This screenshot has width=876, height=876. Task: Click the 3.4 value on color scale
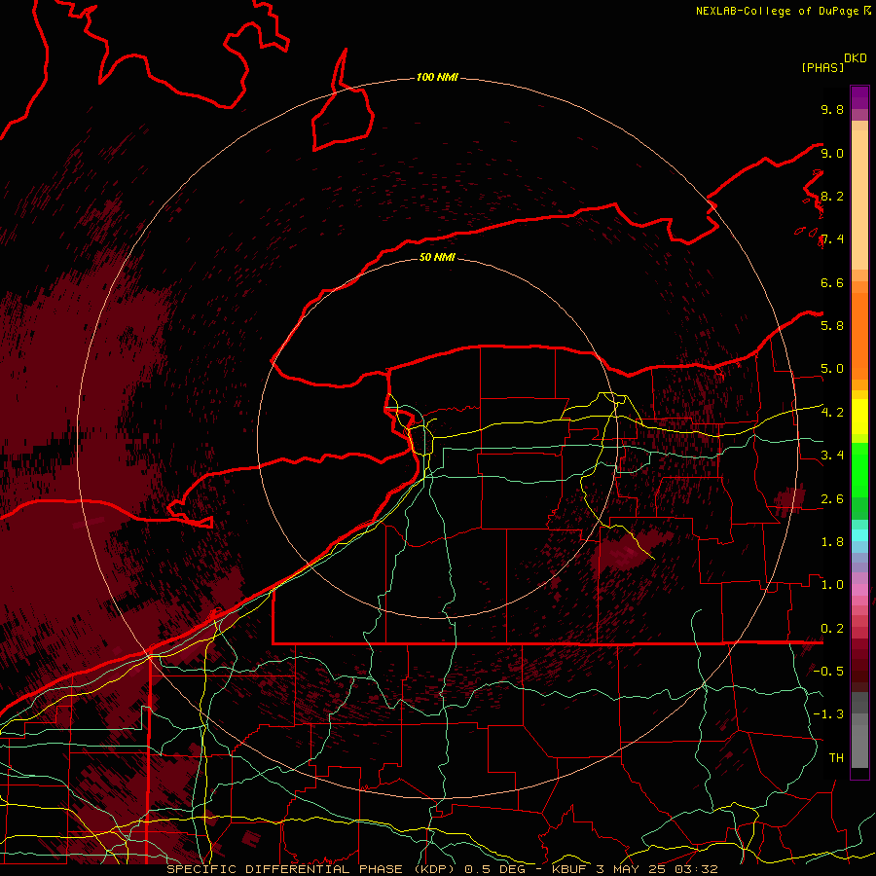click(x=832, y=455)
